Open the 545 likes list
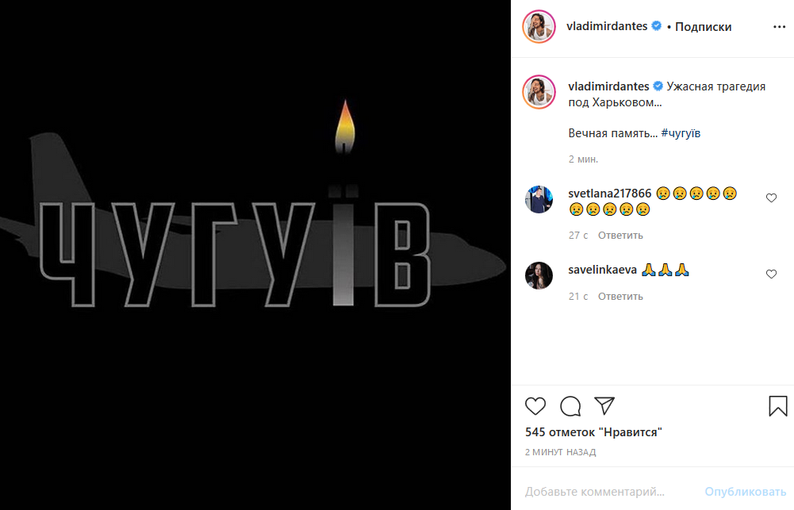The height and width of the screenshot is (510, 794). pos(593,432)
